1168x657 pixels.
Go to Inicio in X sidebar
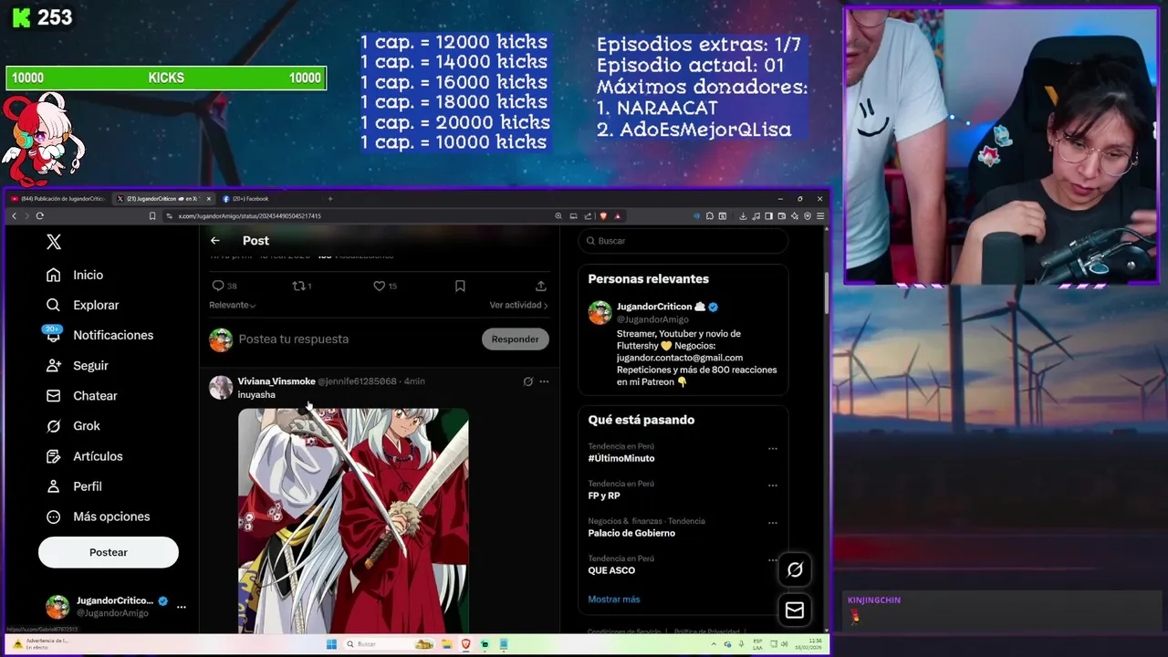(x=75, y=275)
